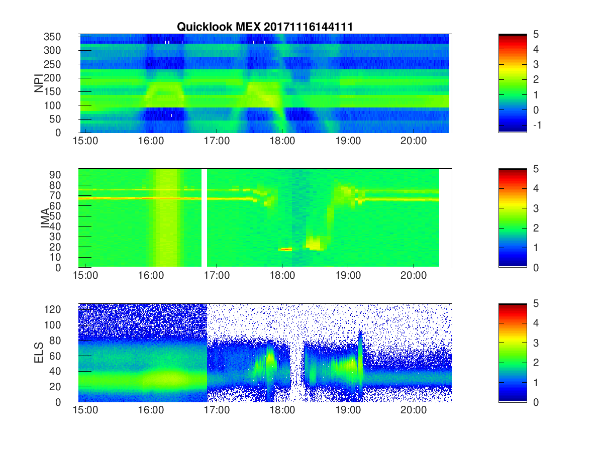Click the 16:00 time tick under NPI plot
The width and height of the screenshot is (603, 452).
click(151, 142)
